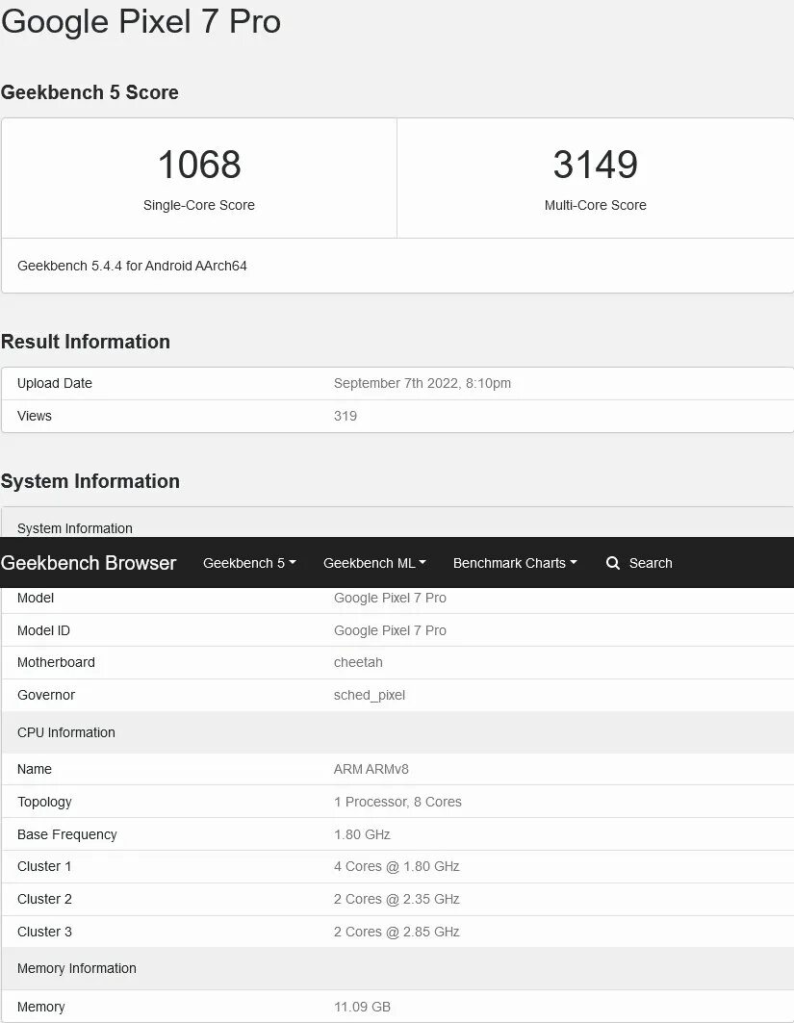794x1023 pixels.
Task: Click the Cluster 2 row label
Action: point(44,899)
